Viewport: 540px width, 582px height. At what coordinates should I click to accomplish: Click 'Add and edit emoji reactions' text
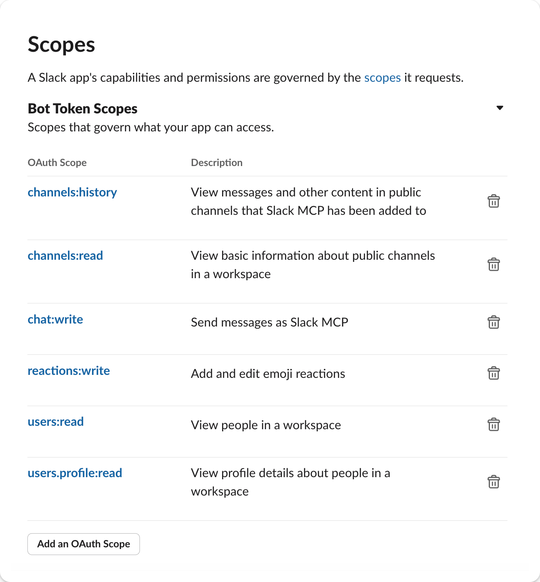tap(268, 374)
